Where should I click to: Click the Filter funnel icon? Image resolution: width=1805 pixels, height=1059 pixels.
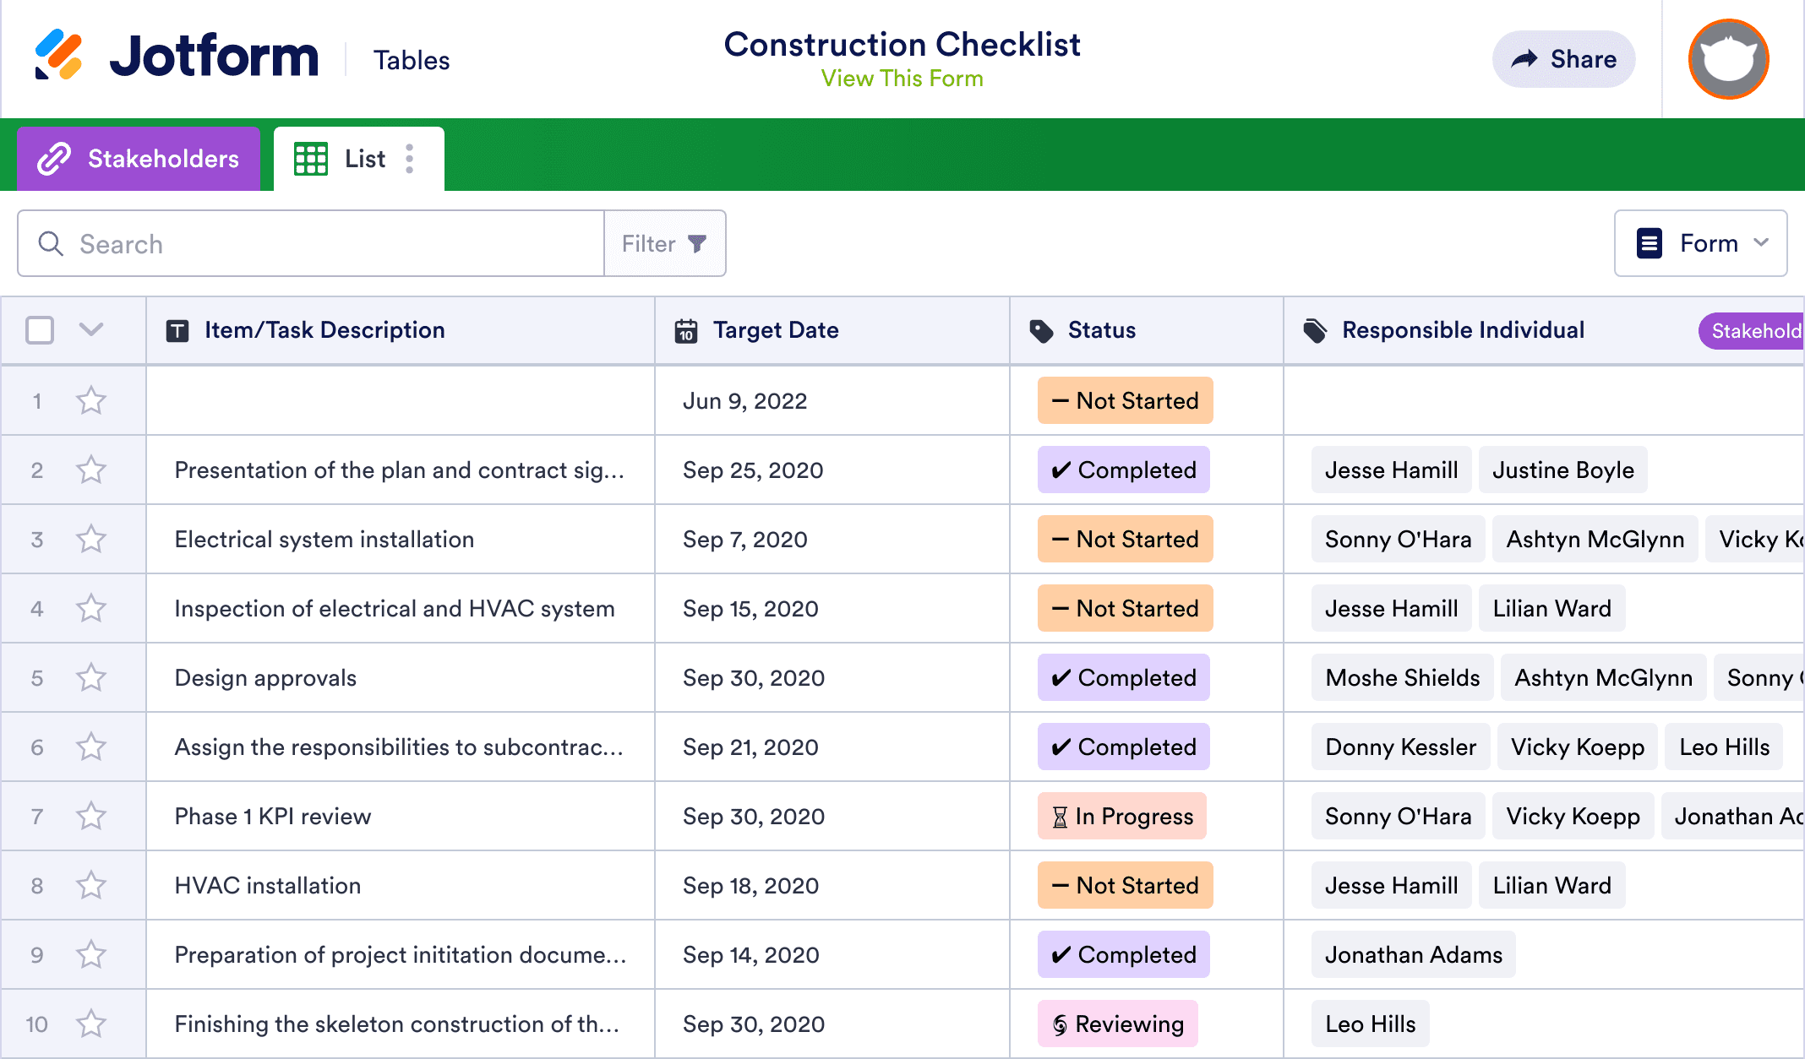pyautogui.click(x=697, y=244)
